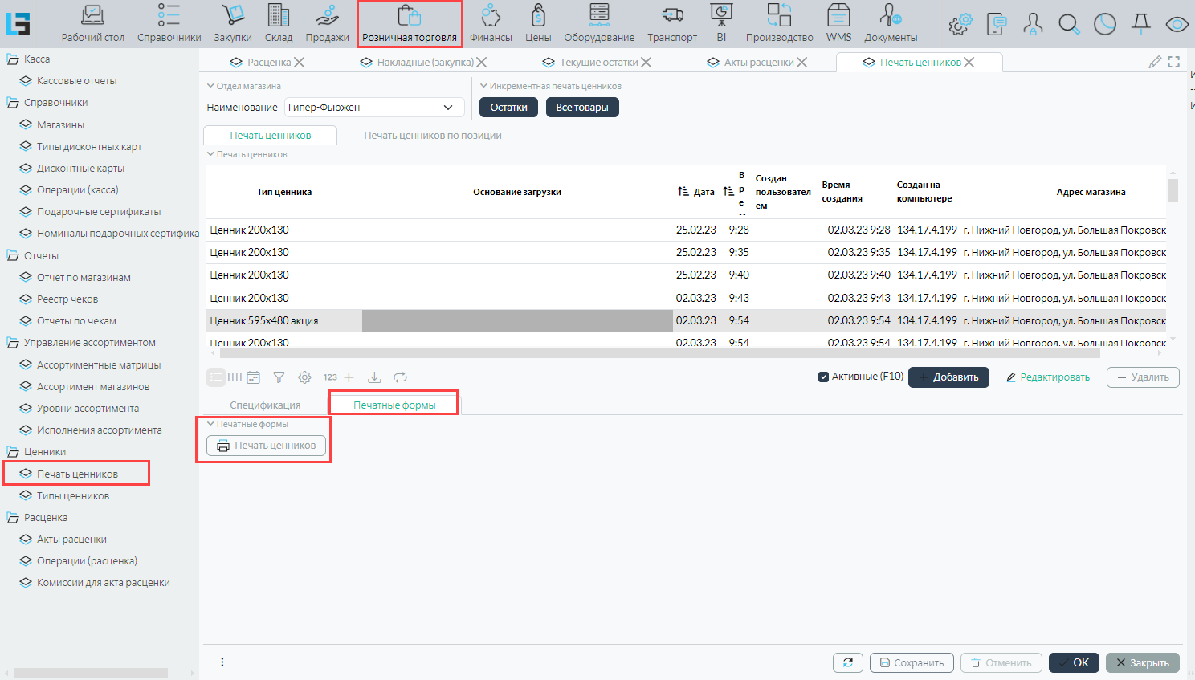This screenshot has width=1195, height=680.
Task: Click the table's horizontal scrollbar
Action: (x=562, y=353)
